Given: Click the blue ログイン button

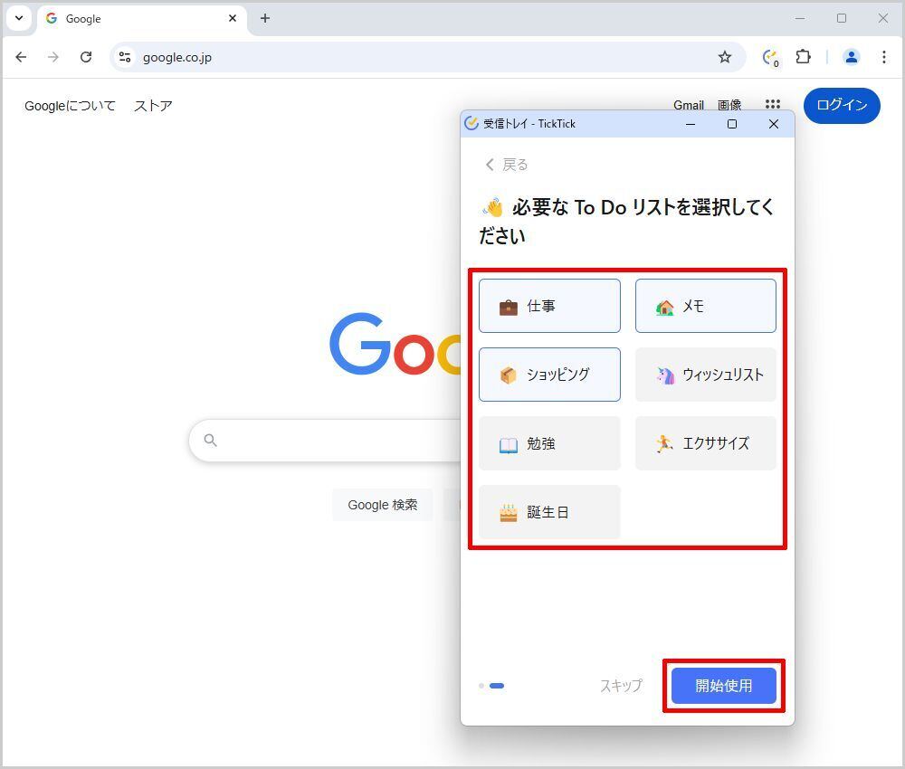Looking at the screenshot, I should pyautogui.click(x=842, y=106).
